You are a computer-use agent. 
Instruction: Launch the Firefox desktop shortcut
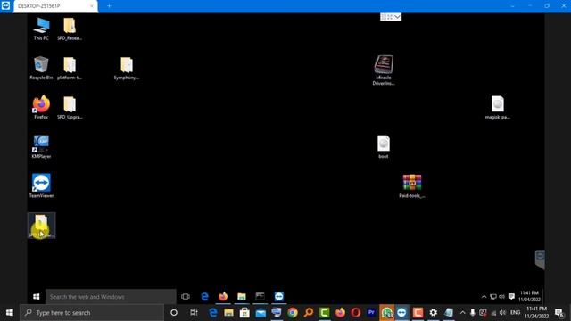[x=41, y=107]
